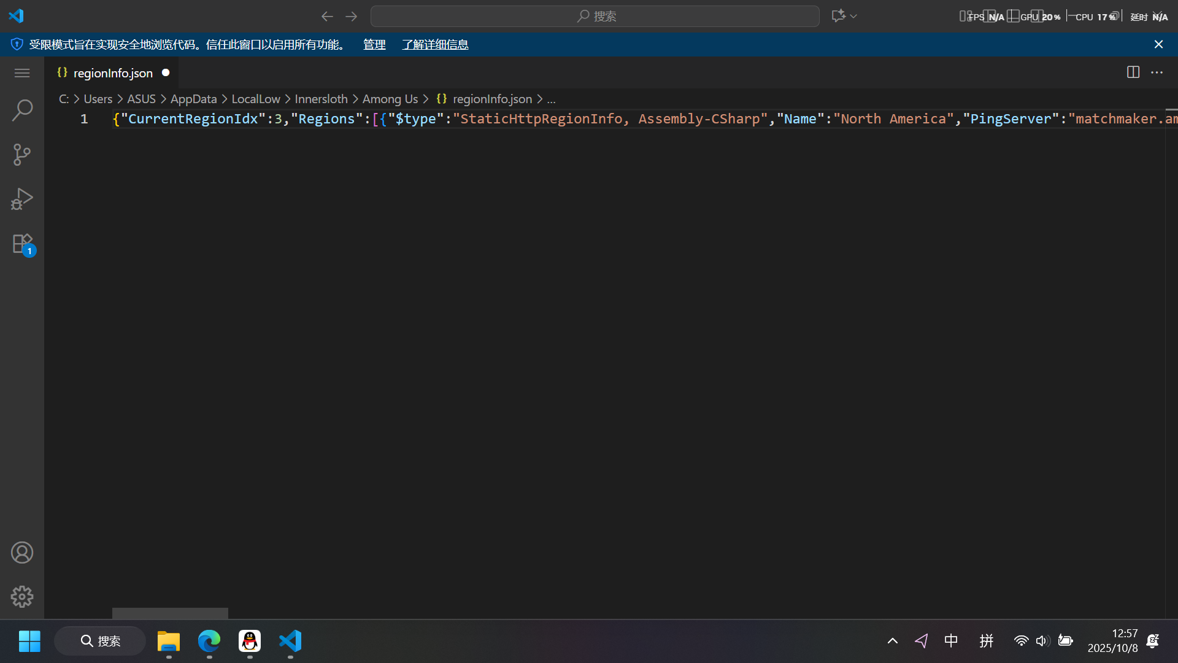
Task: Open the 了解详细信息 link
Action: 435,45
